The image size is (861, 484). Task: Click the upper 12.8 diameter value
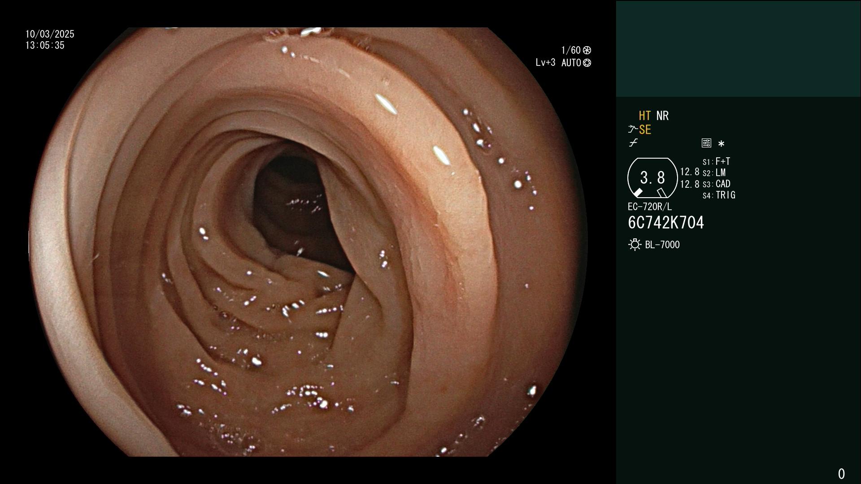[x=690, y=172]
